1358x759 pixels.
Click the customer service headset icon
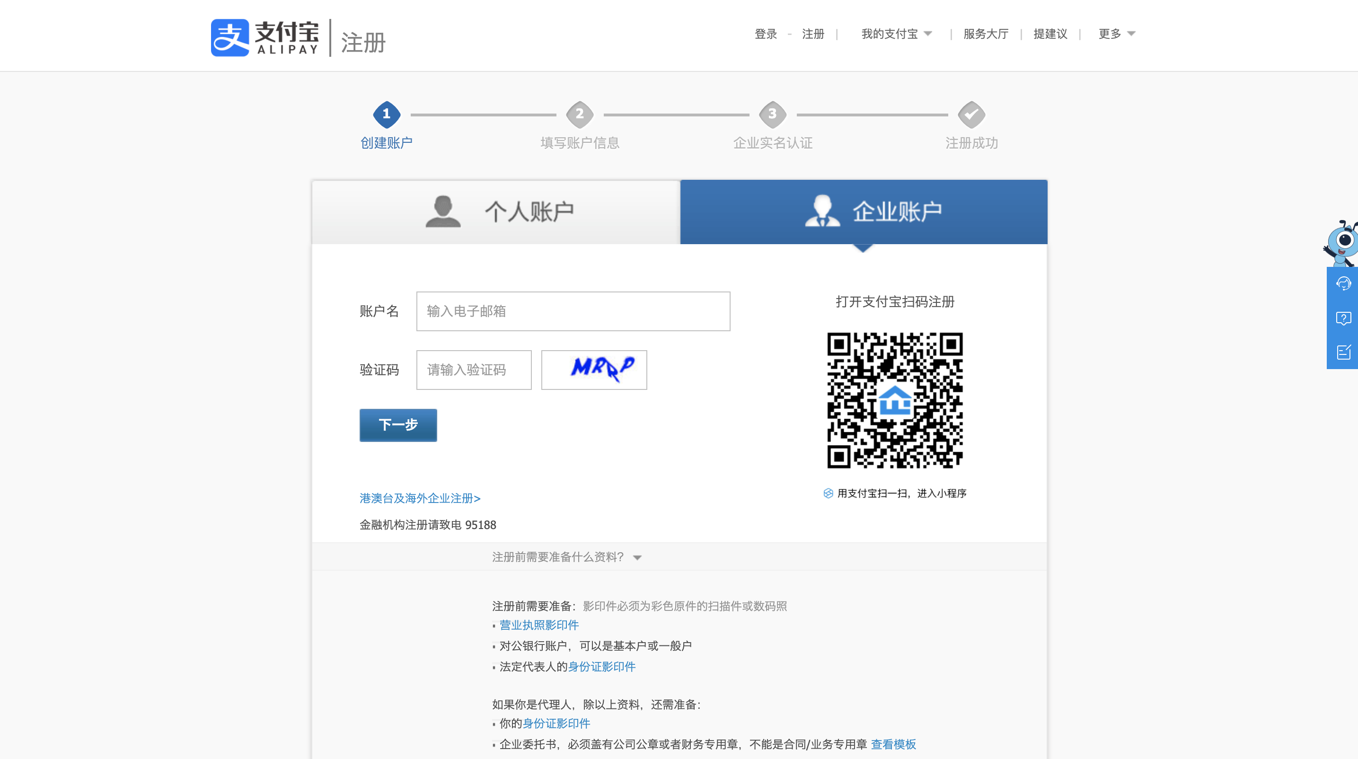click(1343, 283)
